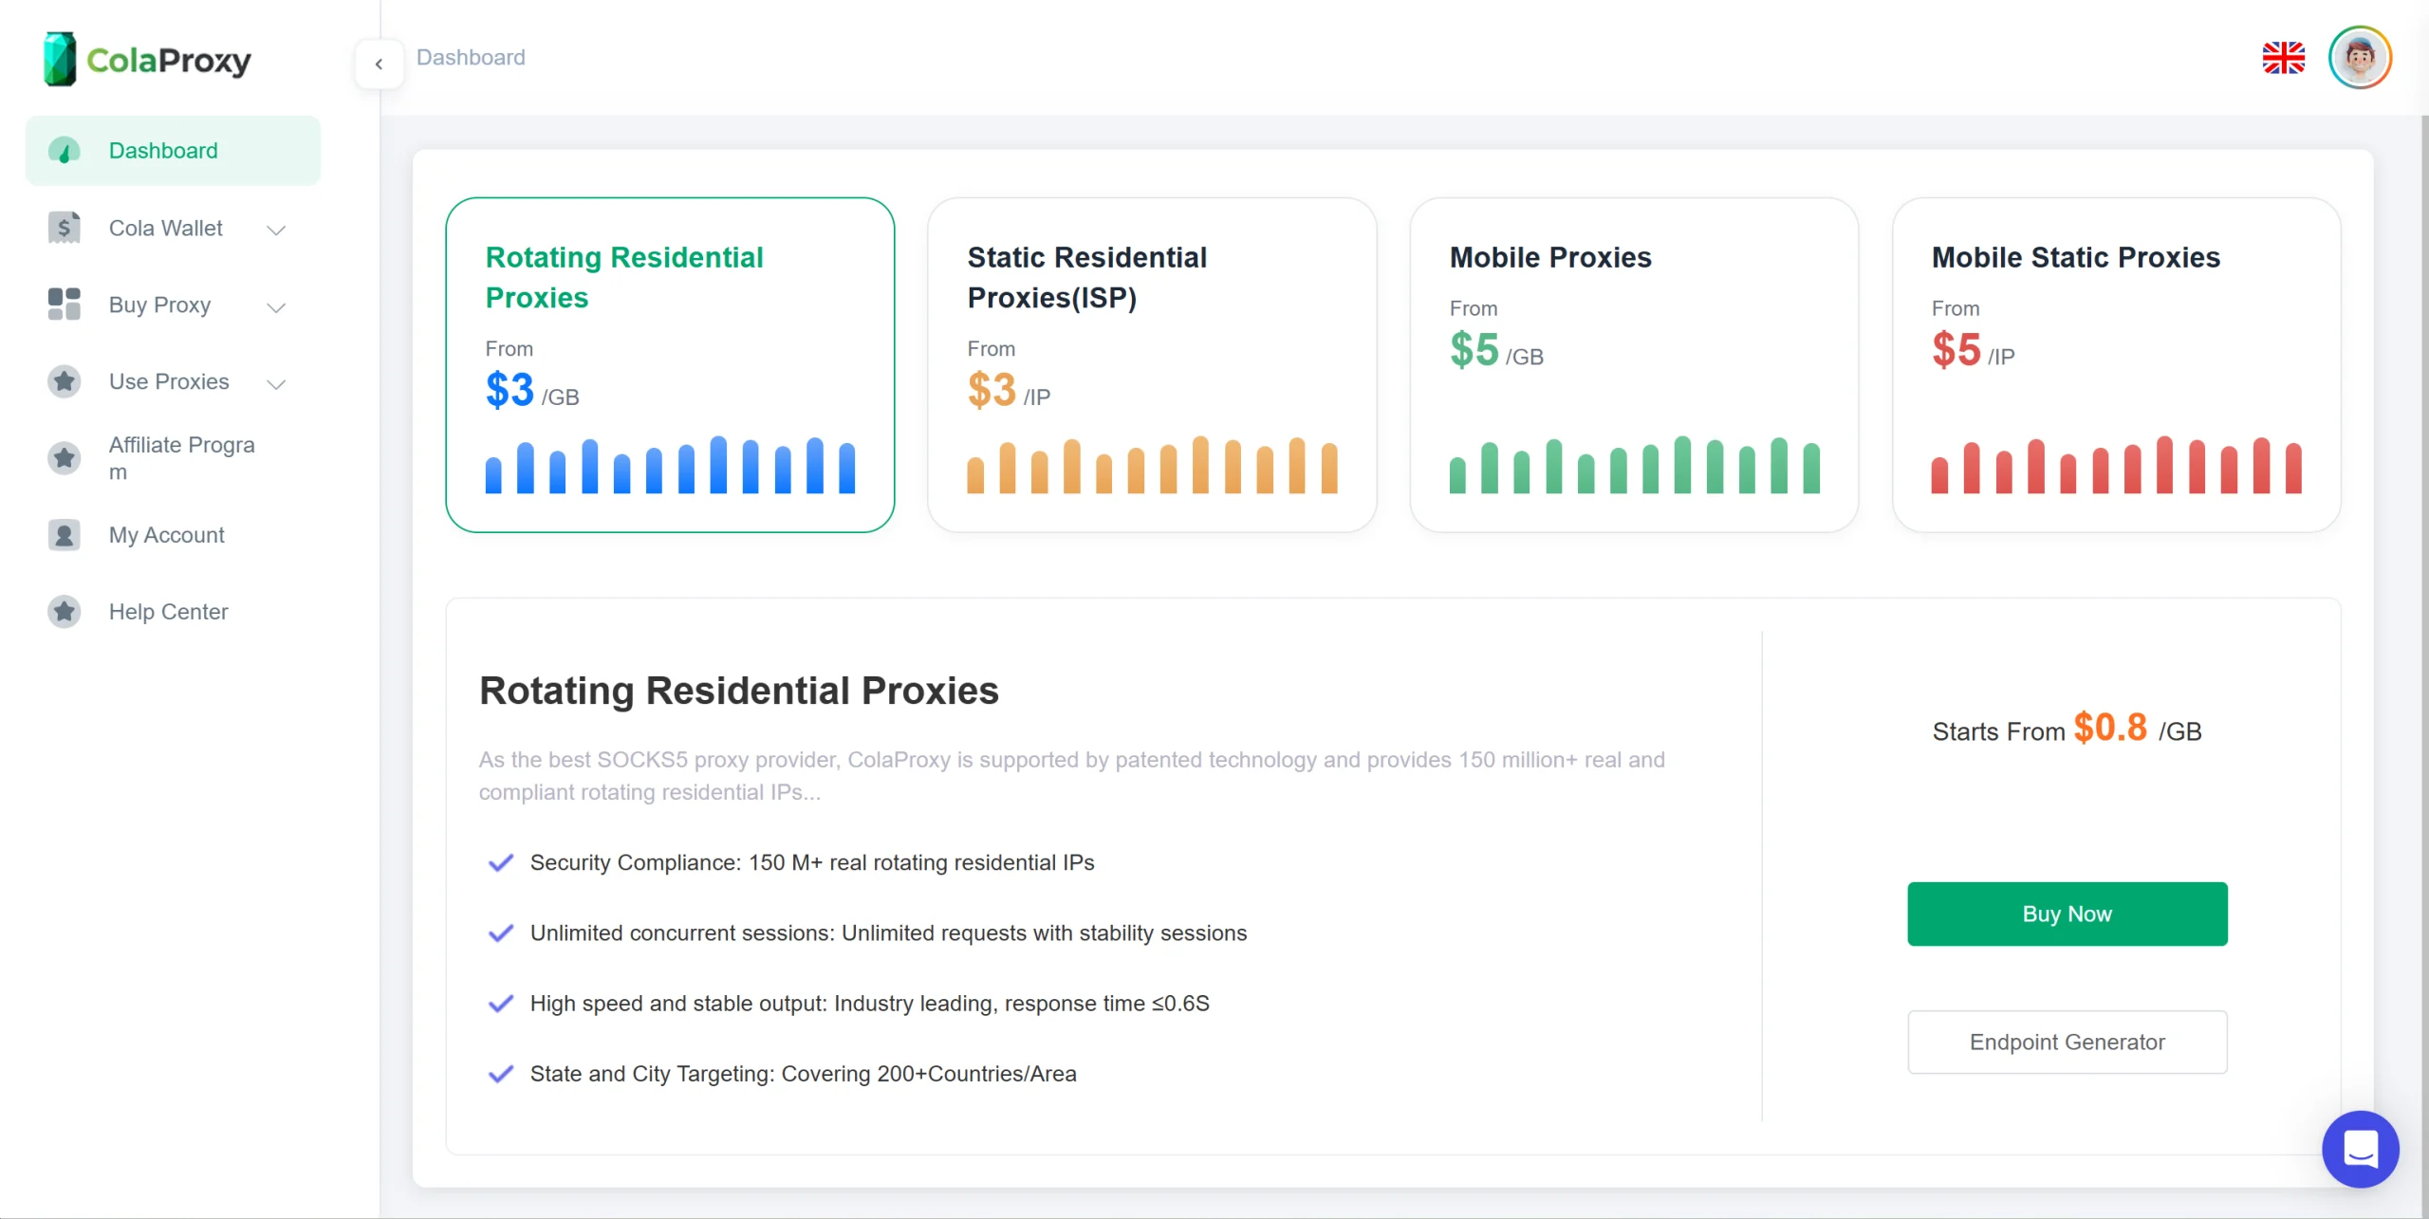Click the Help Center star icon
The height and width of the screenshot is (1219, 2429).
65,612
